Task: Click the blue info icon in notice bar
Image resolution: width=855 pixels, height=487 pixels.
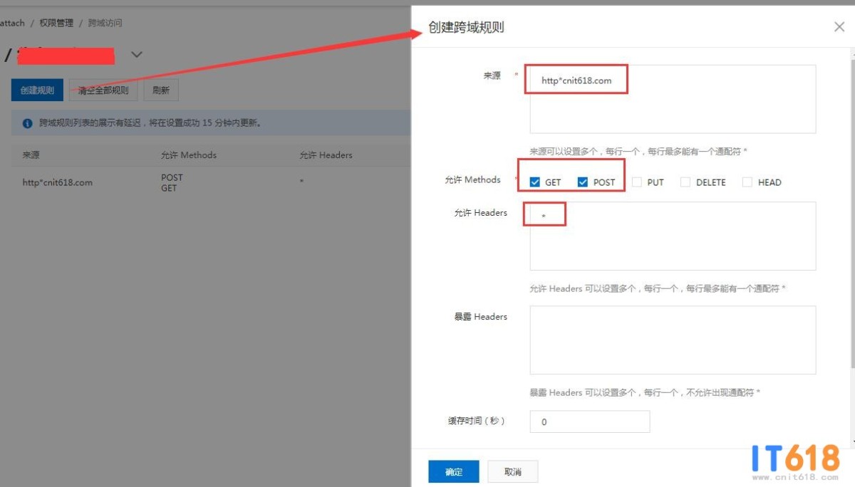Action: pyautogui.click(x=28, y=123)
